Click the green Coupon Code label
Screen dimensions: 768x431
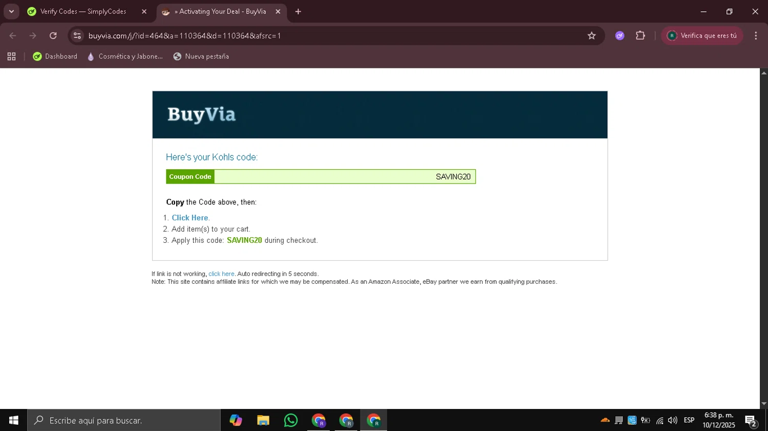(190, 177)
